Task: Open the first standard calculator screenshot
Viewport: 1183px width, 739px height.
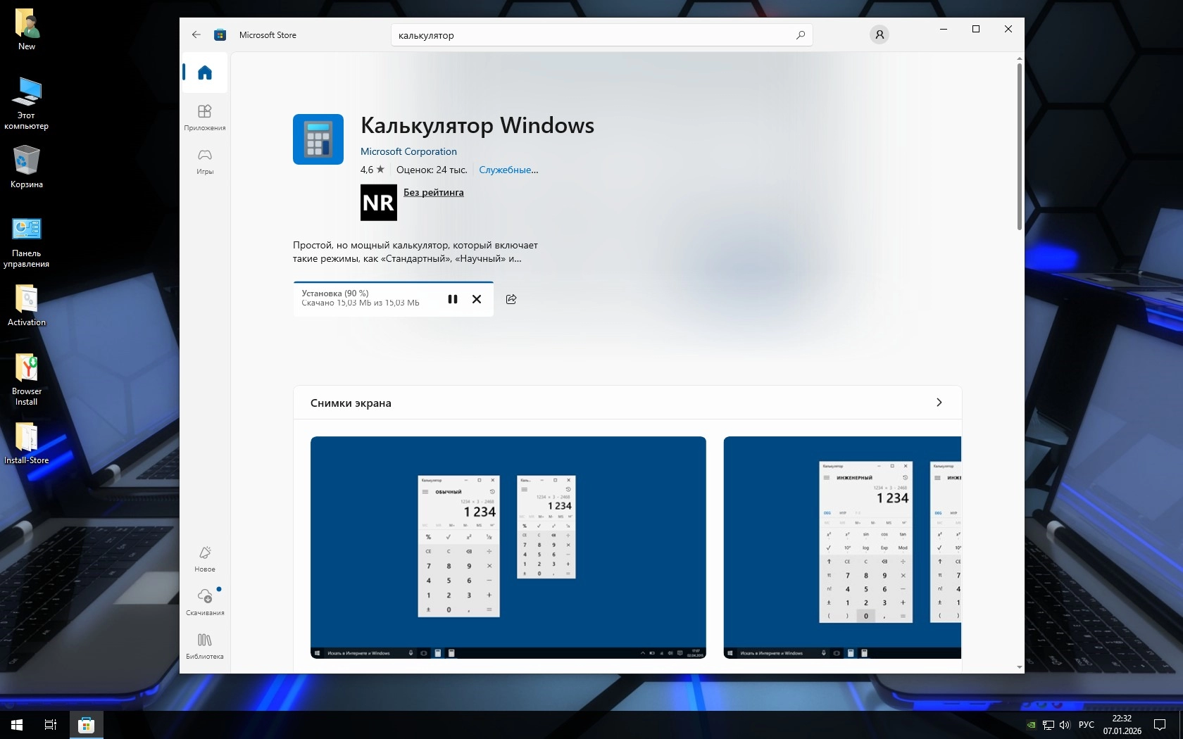Action: point(508,548)
